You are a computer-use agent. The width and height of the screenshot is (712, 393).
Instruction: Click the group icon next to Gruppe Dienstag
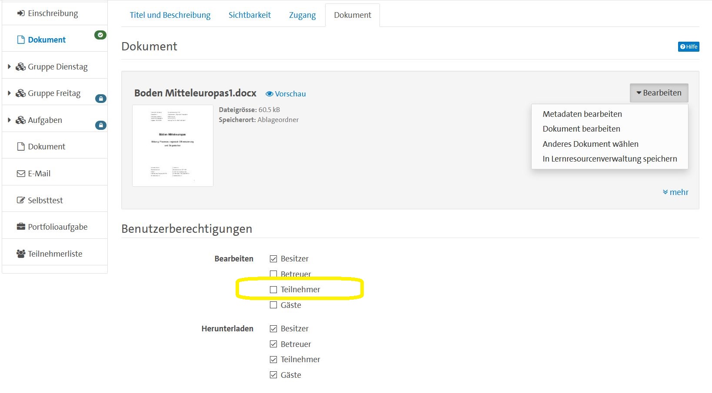point(20,66)
